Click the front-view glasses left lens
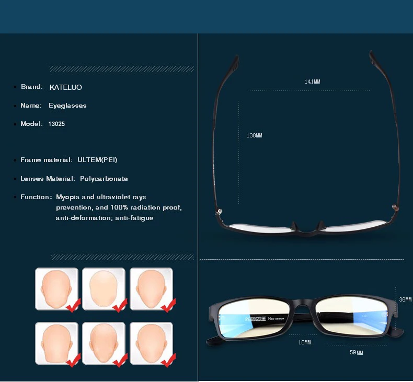 tap(255, 318)
